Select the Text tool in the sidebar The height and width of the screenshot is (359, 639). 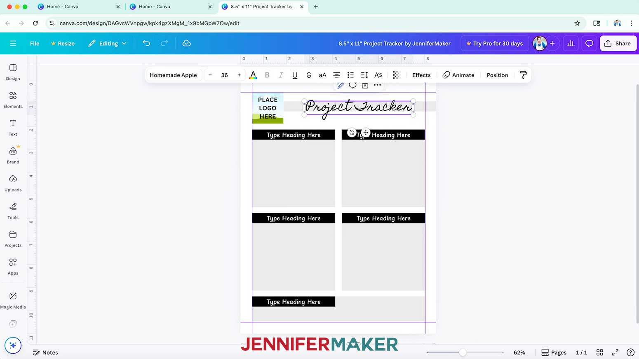click(x=13, y=128)
